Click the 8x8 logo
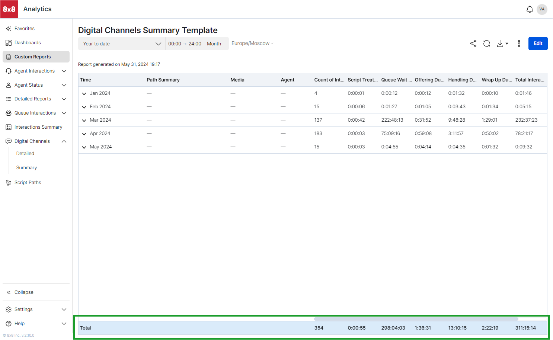553x340 pixels. tap(9, 9)
